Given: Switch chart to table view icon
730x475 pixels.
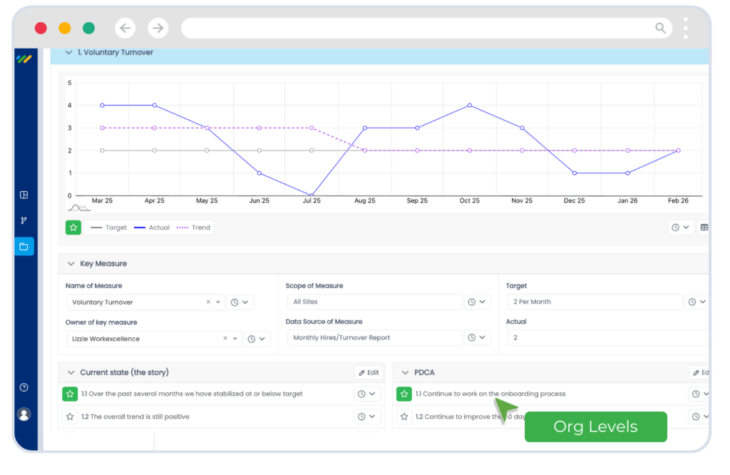Looking at the screenshot, I should point(704,228).
